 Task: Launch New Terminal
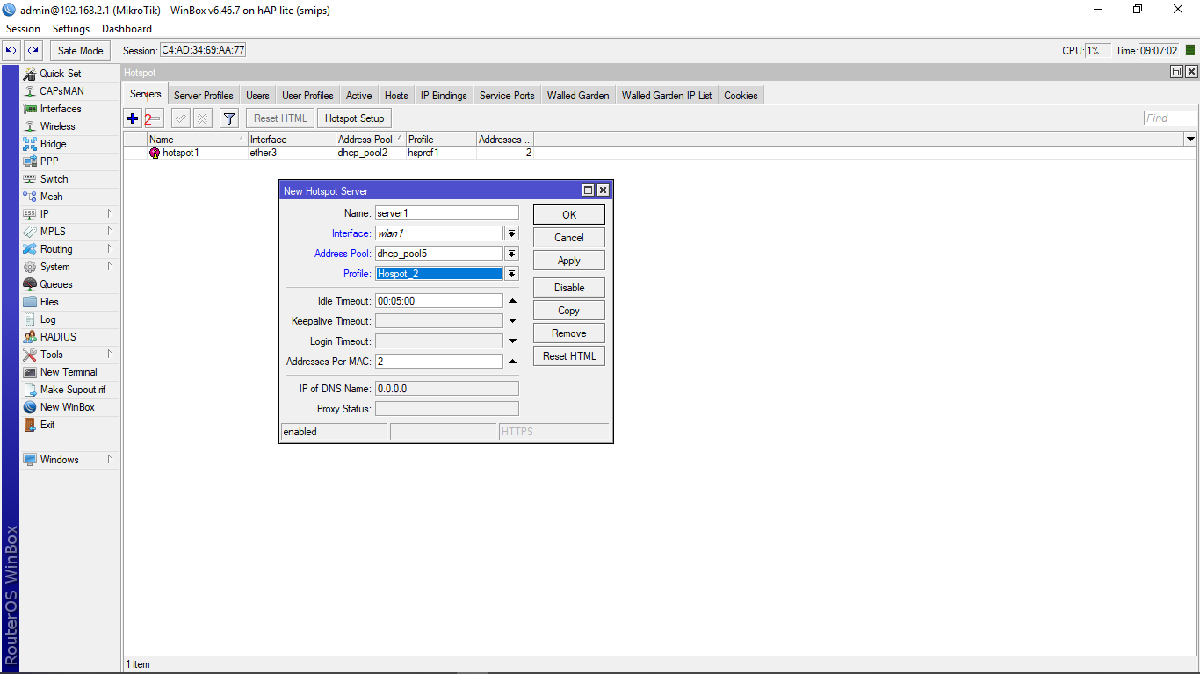[x=70, y=372]
